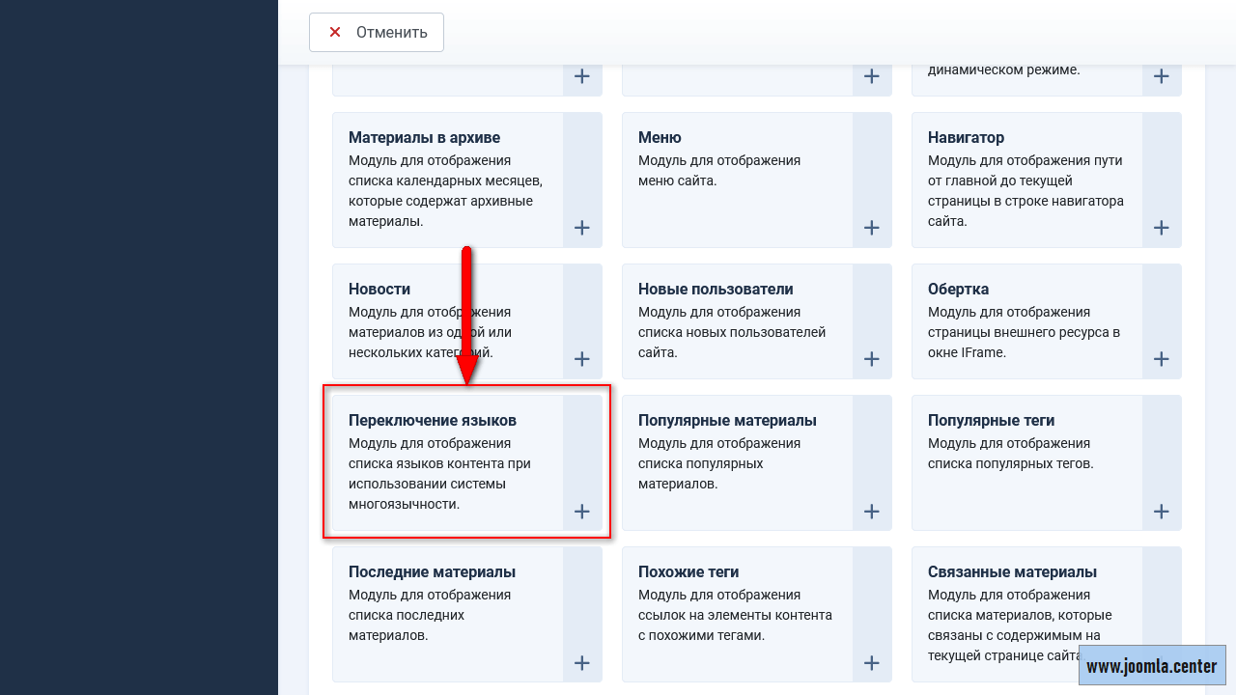Screen dimensions: 1236x695
Task: Open the Популярные теги module title
Action: 991,421
